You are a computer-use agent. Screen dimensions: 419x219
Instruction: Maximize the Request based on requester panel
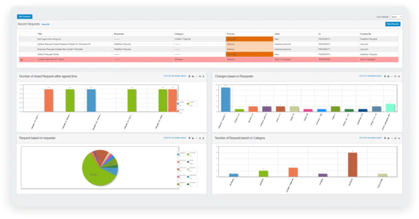[x=199, y=138]
